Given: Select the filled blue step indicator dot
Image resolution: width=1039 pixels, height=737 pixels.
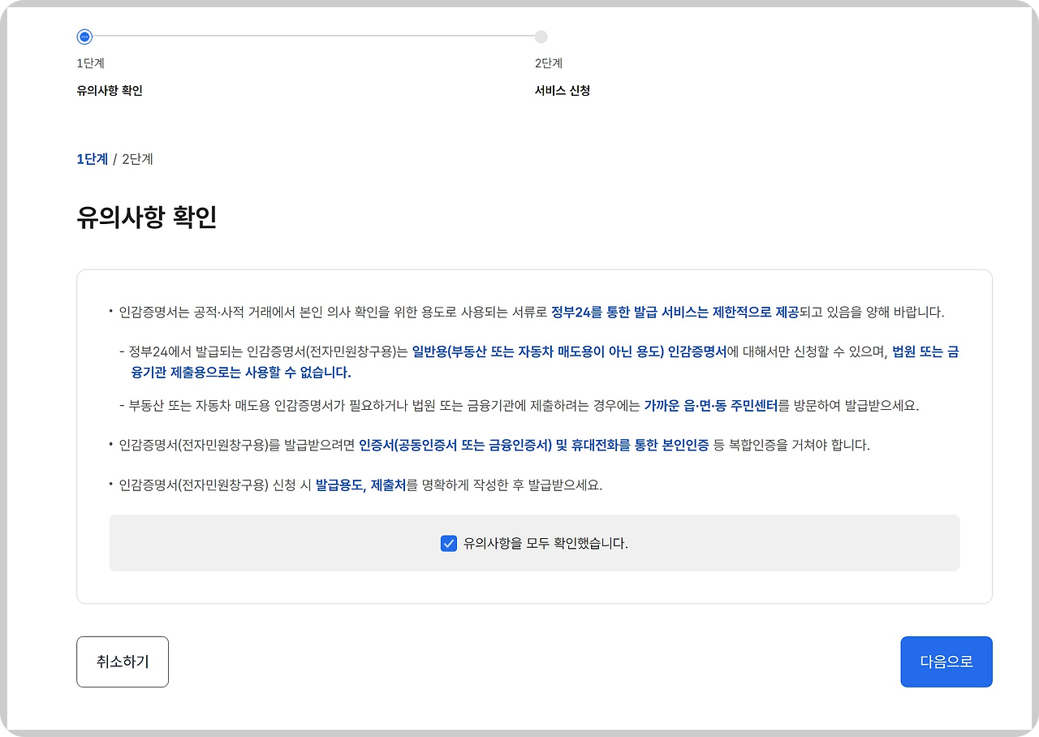Looking at the screenshot, I should pos(83,37).
